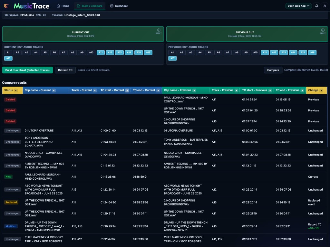
Task: Reset the Current Cut panel
Action: 159,31
